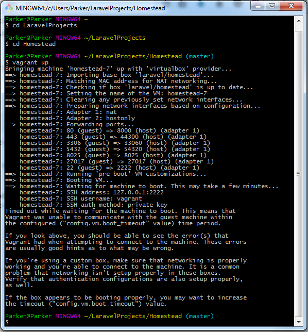Click the 'If you look above' line
Image resolution: width=308 pixels, height=332 pixels.
(117, 236)
